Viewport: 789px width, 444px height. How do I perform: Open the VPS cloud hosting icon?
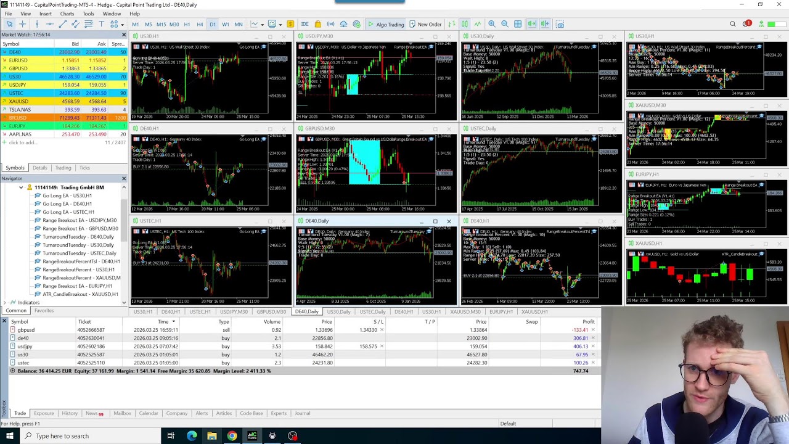coord(343,24)
